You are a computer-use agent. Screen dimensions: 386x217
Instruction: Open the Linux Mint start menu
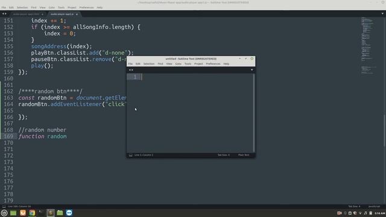point(4,213)
